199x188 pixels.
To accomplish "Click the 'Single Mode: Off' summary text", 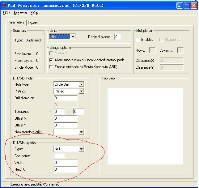I will pyautogui.click(x=28, y=67).
